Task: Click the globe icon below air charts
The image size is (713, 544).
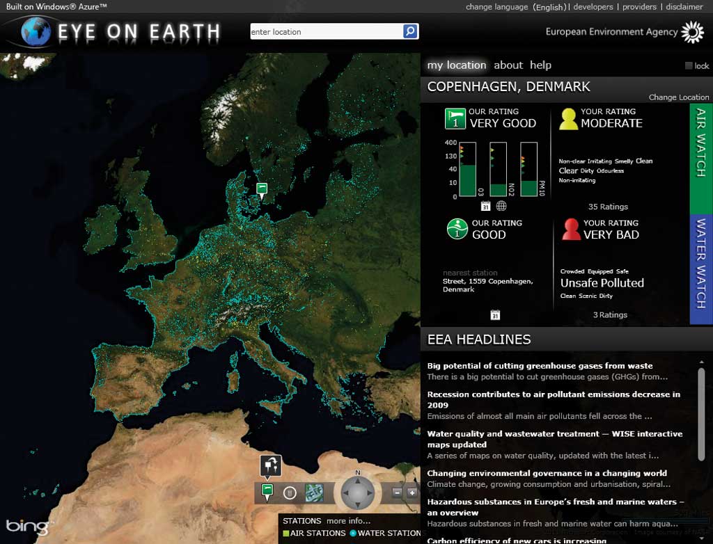Action: 501,206
